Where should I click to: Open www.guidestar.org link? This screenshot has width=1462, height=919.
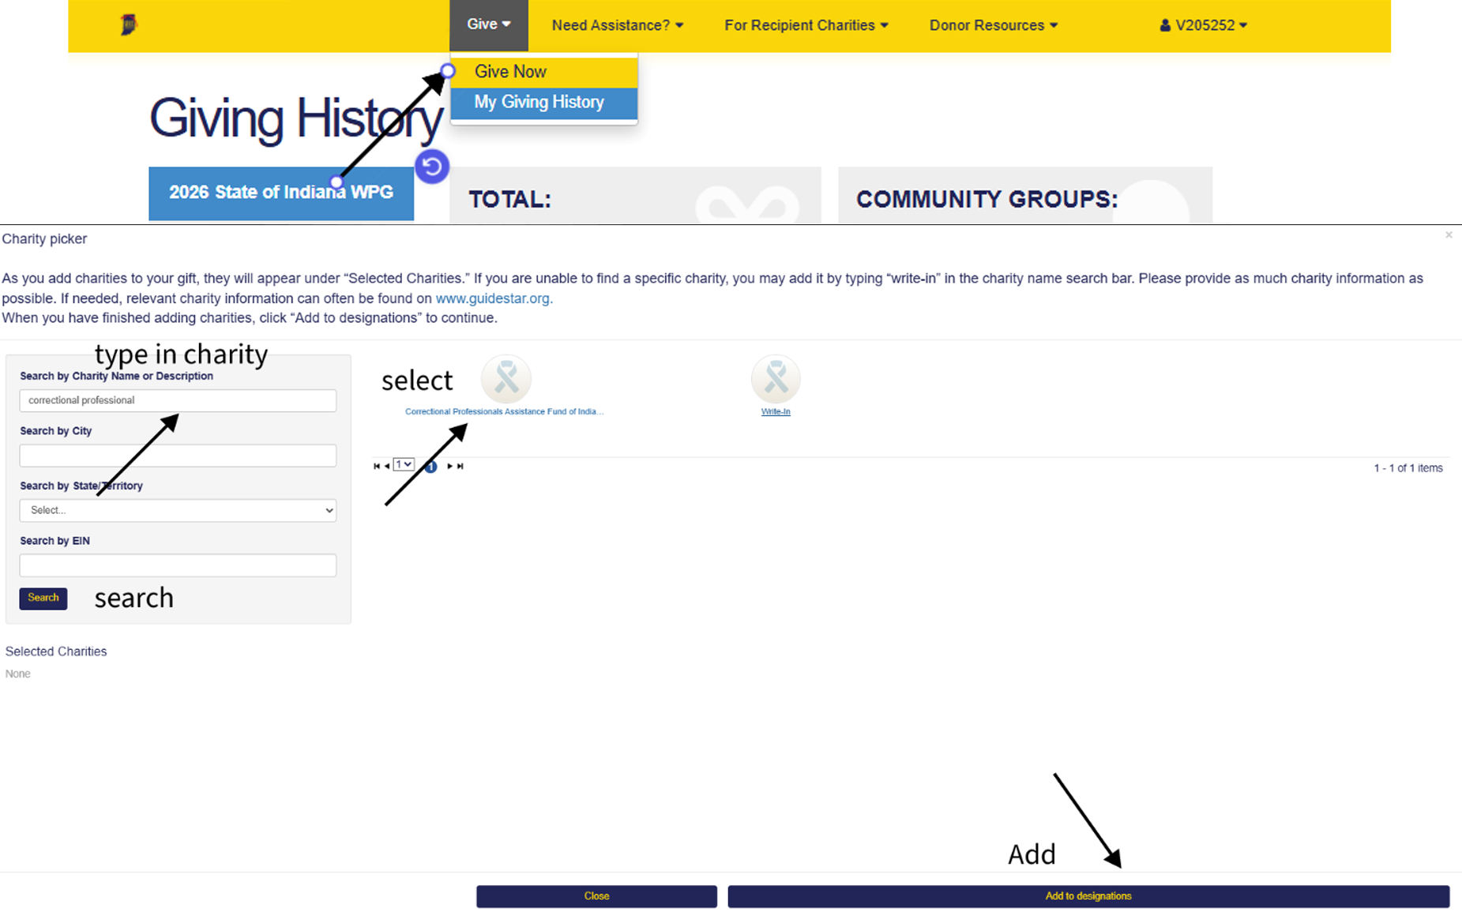[494, 298]
